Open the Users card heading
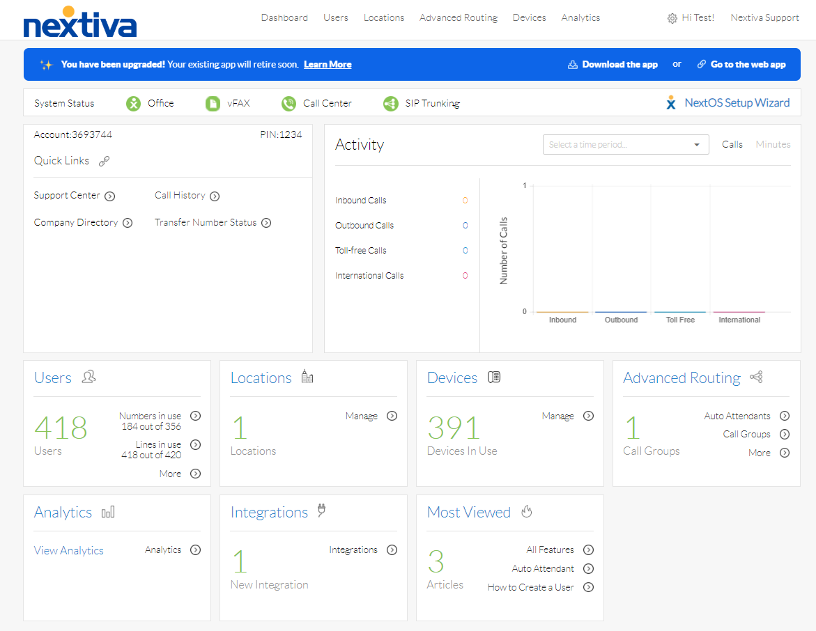The image size is (816, 631). pos(52,377)
